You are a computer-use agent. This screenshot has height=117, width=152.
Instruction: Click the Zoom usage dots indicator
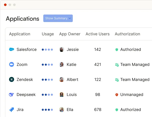[x=47, y=65]
